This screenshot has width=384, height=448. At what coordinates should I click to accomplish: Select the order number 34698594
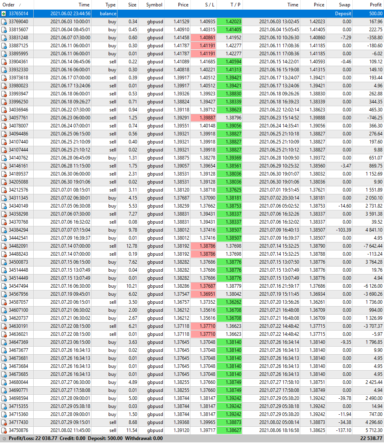point(18,398)
